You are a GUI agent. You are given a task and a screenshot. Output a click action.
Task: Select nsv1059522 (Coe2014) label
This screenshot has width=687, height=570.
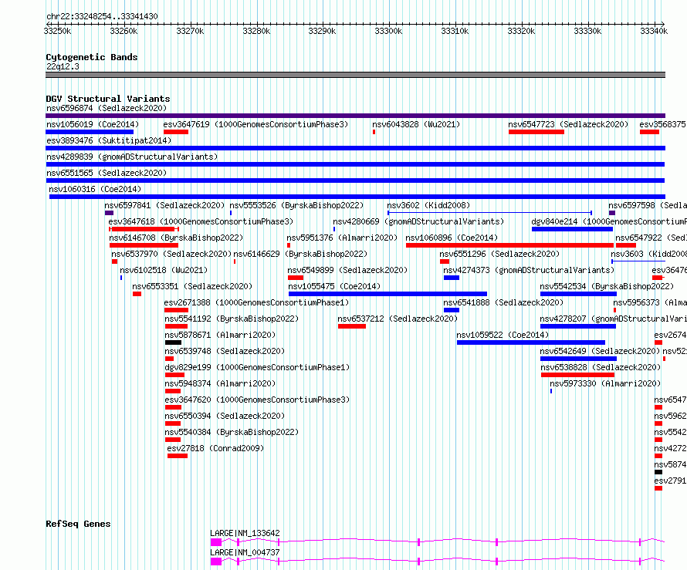[503, 335]
